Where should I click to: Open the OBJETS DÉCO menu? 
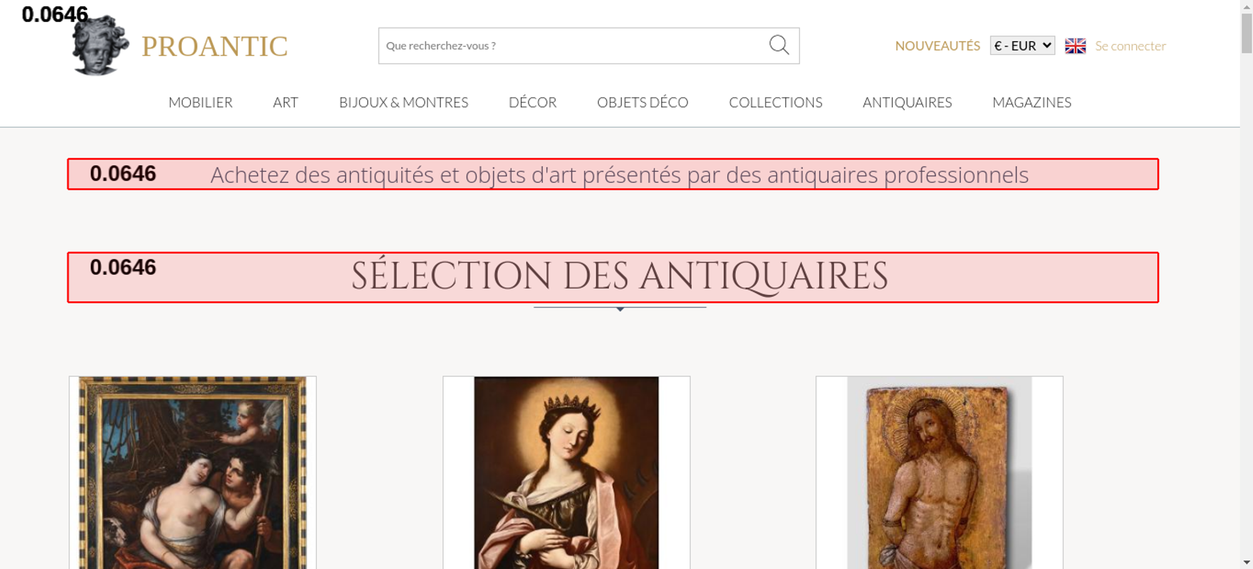pos(642,102)
